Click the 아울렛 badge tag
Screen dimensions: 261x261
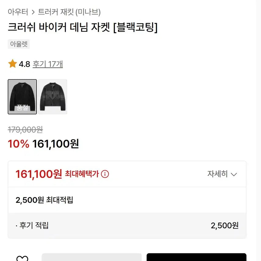click(19, 44)
